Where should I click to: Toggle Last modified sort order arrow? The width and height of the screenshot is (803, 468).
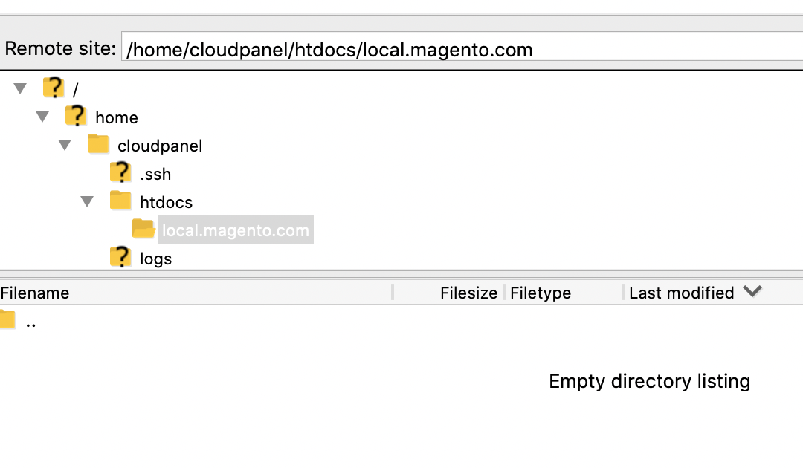pos(752,292)
